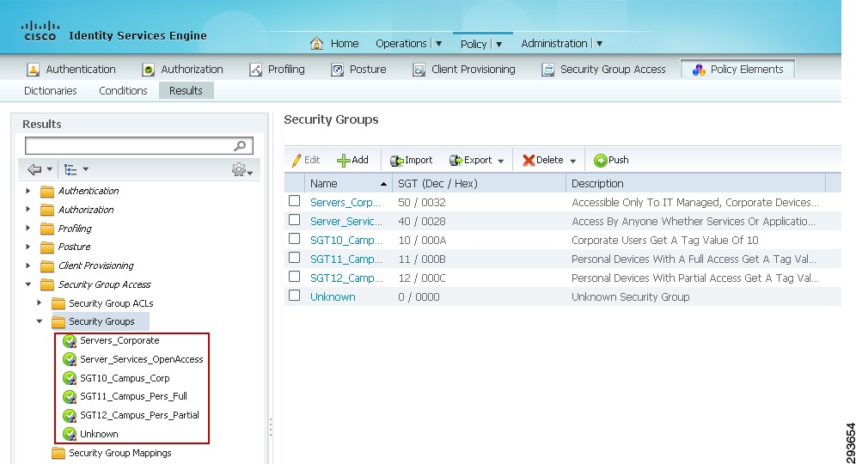The height and width of the screenshot is (464, 856).
Task: Click the Unknown security group tree icon
Action: coord(70,435)
